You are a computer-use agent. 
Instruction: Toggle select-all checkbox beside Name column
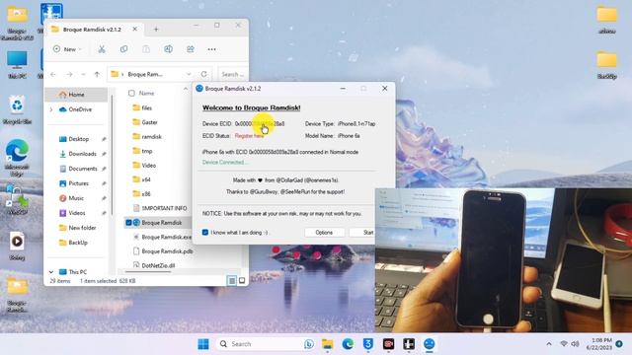131,93
